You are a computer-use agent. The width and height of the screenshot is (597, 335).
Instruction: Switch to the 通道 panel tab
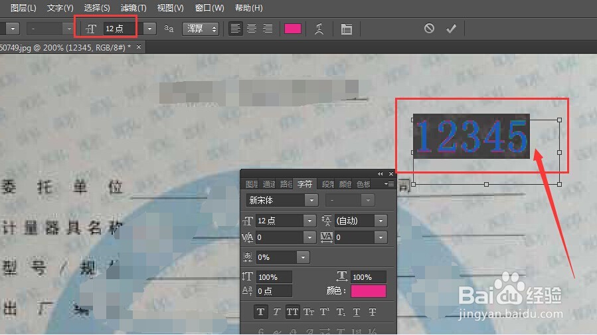pos(269,184)
